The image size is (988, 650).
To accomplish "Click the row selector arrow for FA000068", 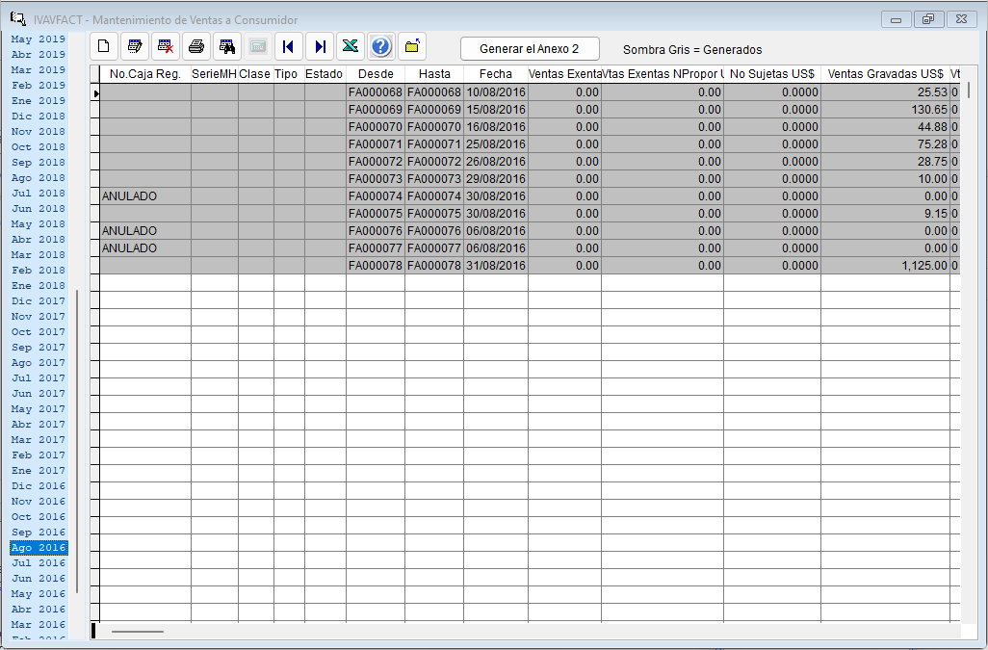I will tap(95, 92).
